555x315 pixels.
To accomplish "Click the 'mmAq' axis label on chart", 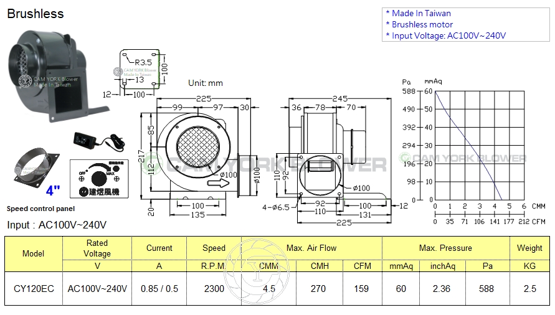I will point(434,82).
